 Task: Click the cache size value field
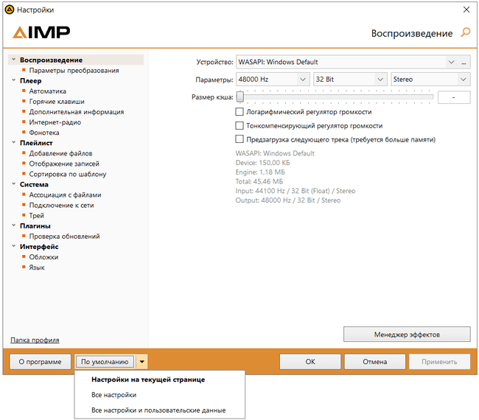click(454, 97)
